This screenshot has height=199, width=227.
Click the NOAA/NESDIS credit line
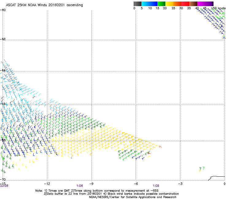(133, 197)
